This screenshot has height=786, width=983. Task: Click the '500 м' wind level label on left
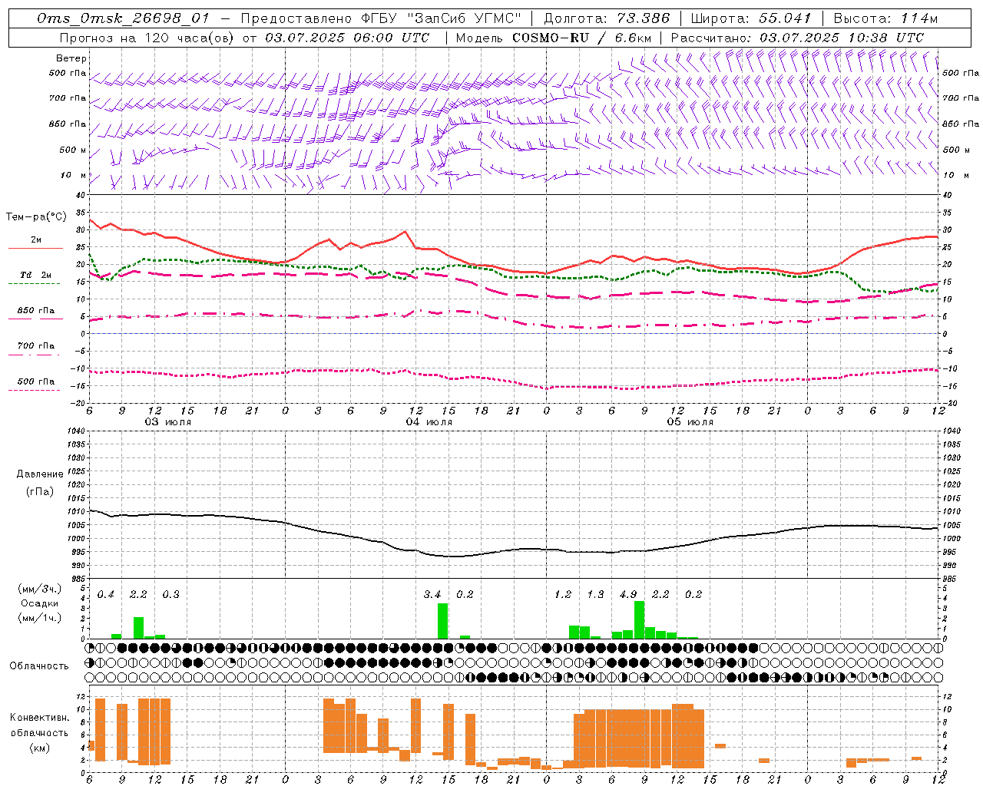74,150
